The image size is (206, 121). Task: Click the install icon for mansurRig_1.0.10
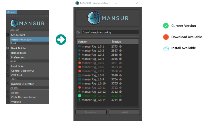pyautogui.click(x=80, y=83)
